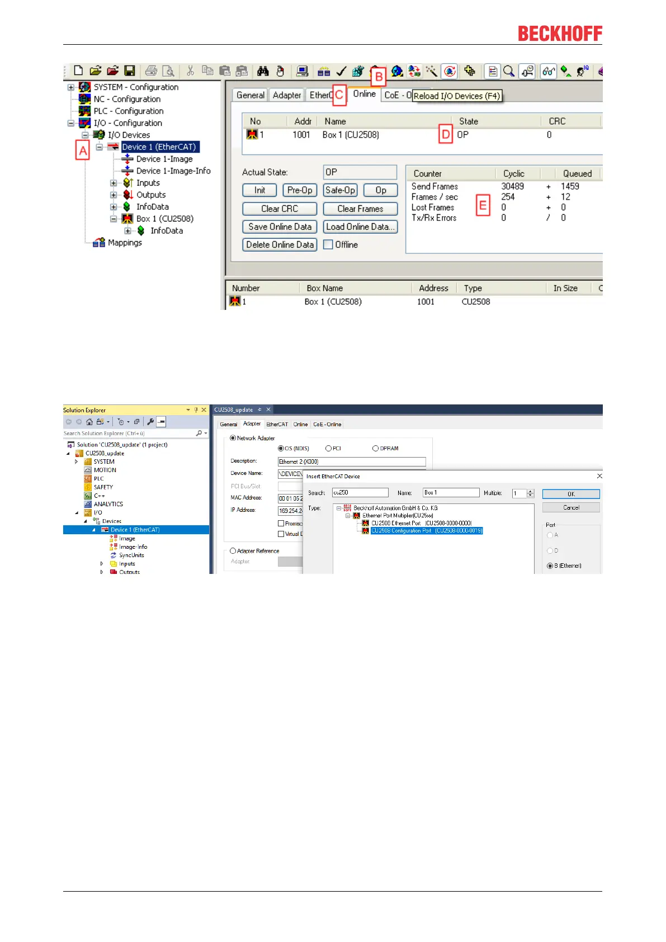Select Device 1-Image-Info tree row
This screenshot has width=666, height=942.
coord(173,171)
